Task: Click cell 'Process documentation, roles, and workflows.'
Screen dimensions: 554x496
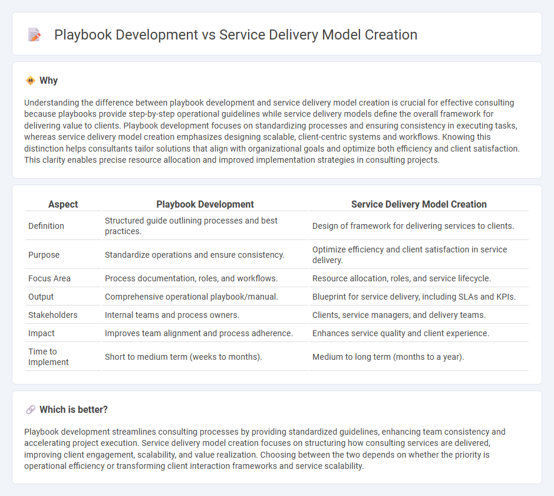Action: (x=205, y=278)
